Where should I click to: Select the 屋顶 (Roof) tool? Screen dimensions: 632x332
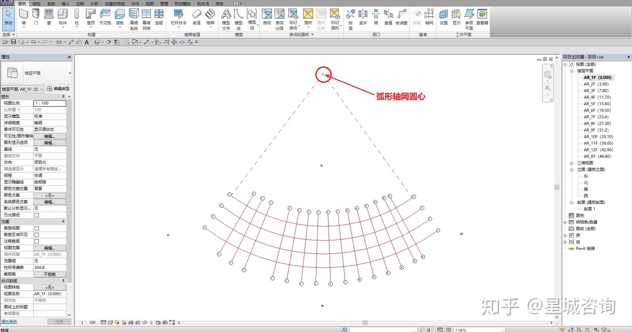pos(91,17)
